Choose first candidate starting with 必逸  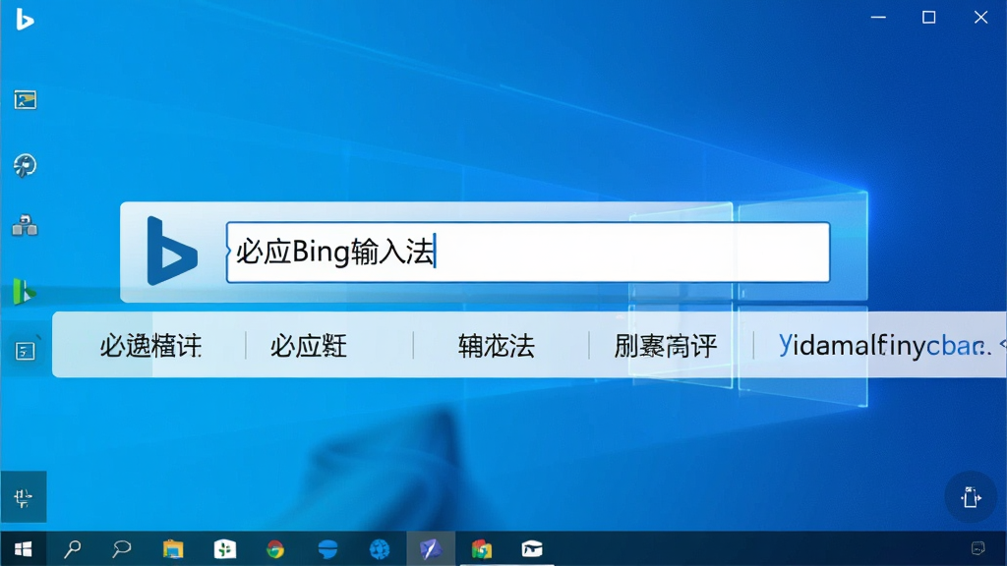point(150,347)
